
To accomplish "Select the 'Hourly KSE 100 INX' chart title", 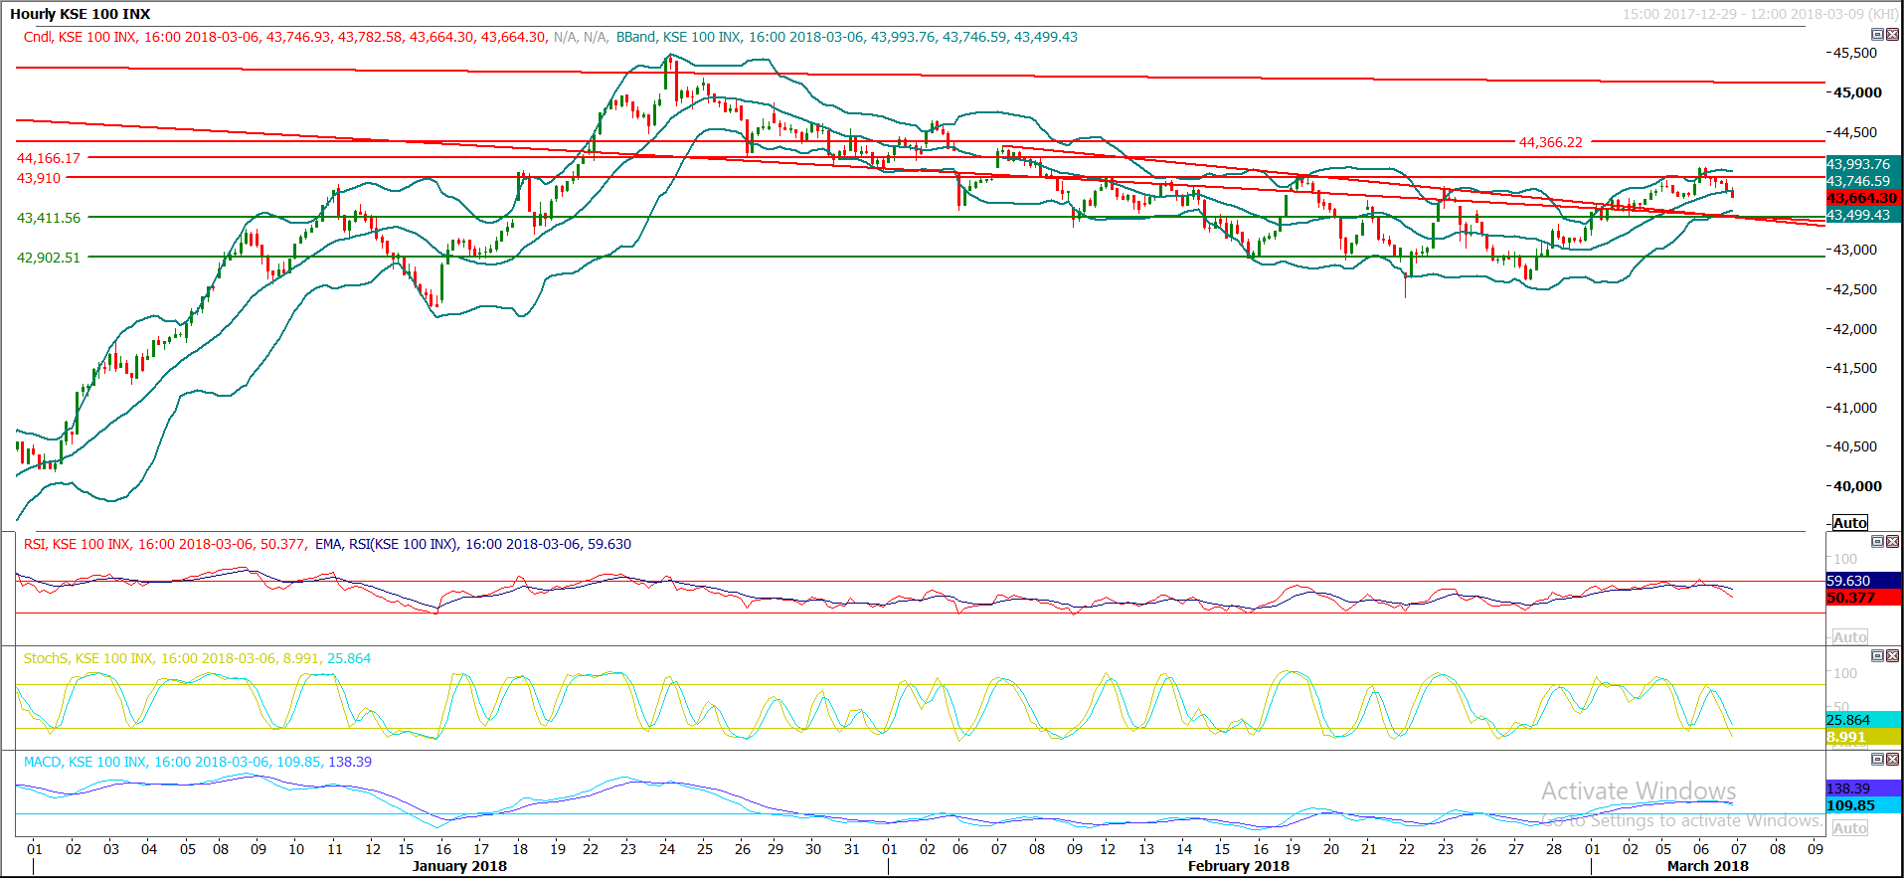I will click(x=81, y=14).
